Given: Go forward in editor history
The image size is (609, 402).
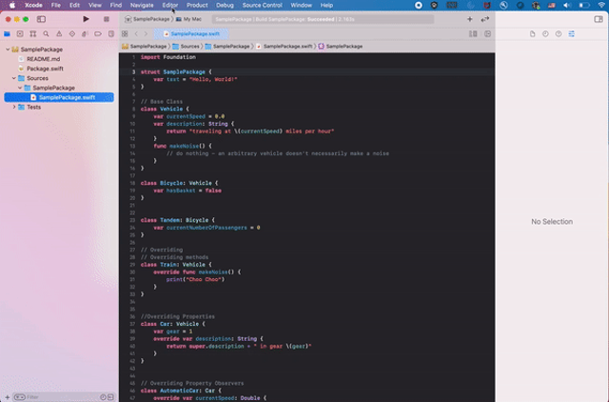Looking at the screenshot, I should coord(146,34).
